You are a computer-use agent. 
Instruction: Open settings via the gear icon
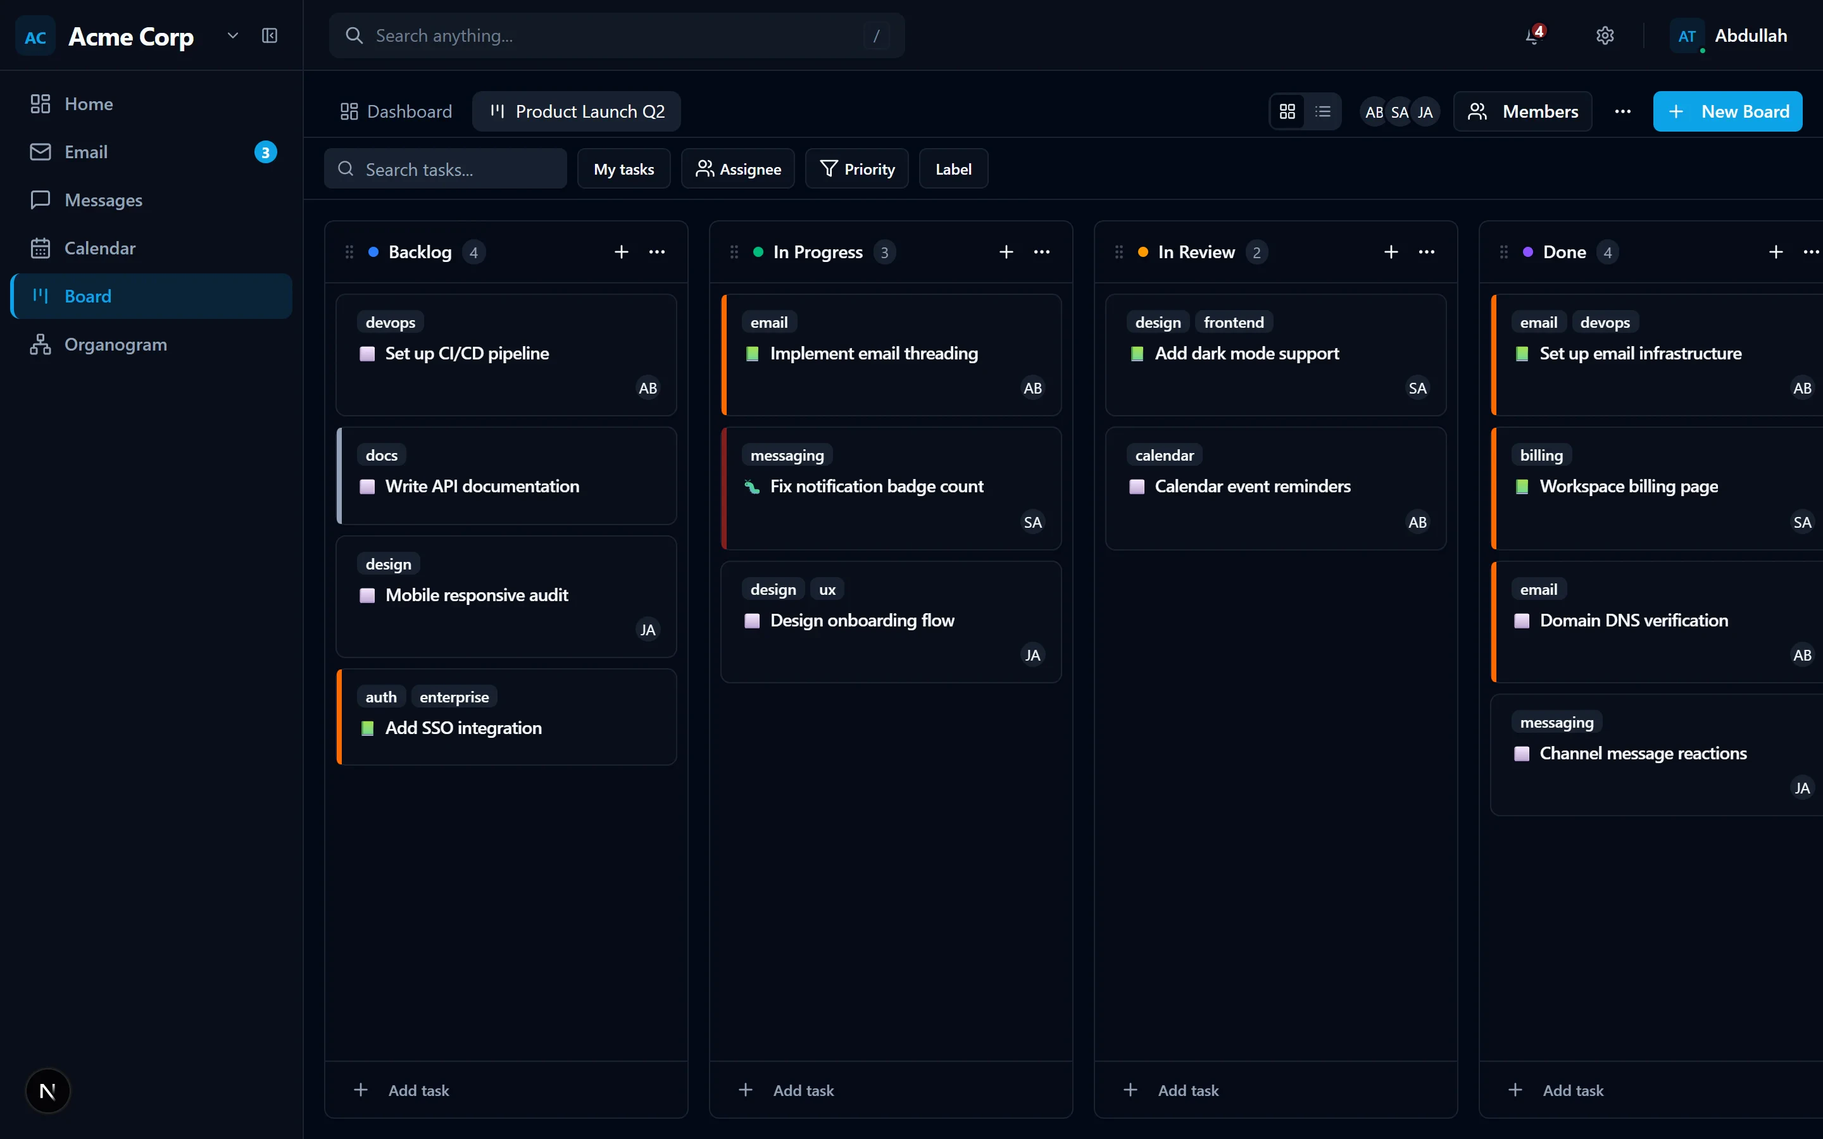1605,35
